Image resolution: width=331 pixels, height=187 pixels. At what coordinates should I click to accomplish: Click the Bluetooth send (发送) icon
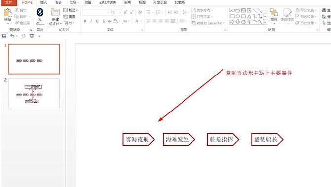click(x=40, y=12)
